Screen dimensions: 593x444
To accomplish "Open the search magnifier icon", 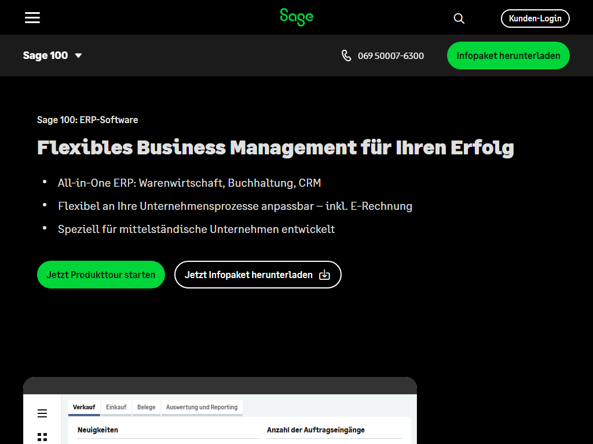I will (459, 18).
